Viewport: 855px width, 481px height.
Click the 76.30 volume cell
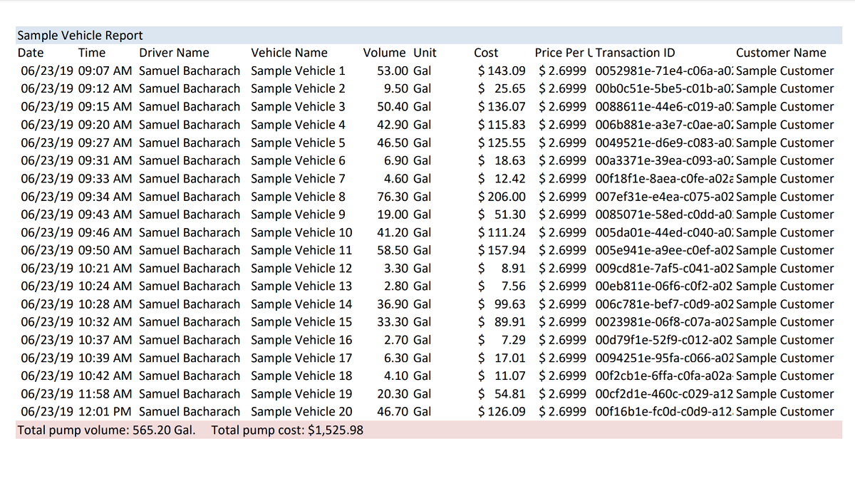(393, 197)
